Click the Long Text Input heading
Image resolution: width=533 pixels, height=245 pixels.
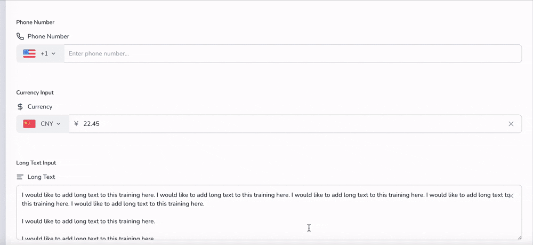click(x=36, y=163)
